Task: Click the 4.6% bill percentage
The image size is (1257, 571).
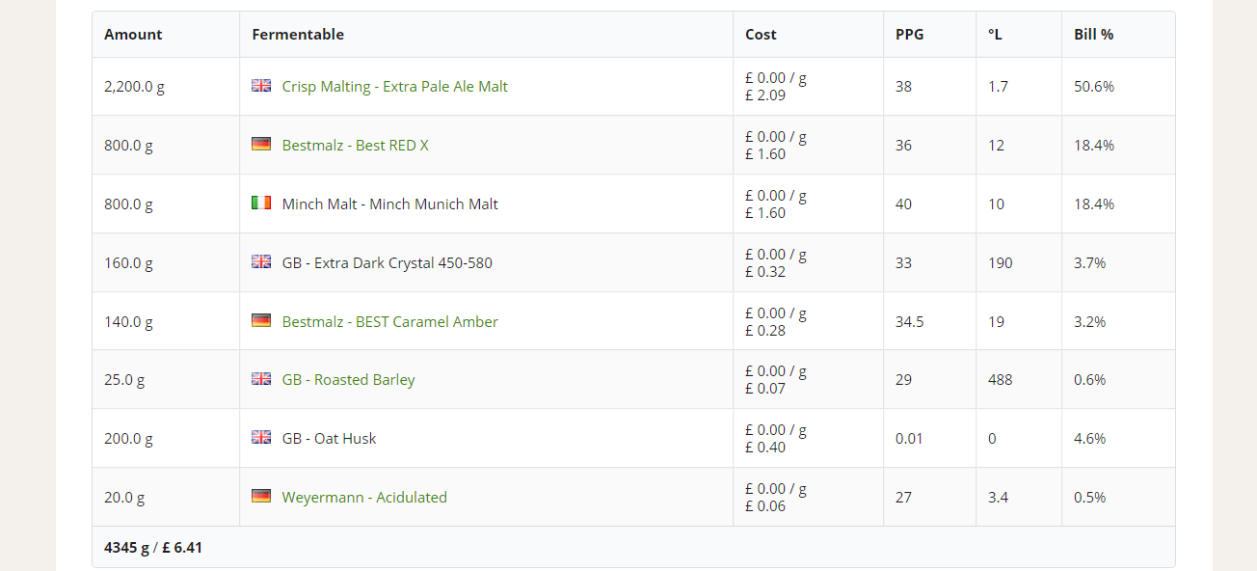Action: pos(1090,438)
